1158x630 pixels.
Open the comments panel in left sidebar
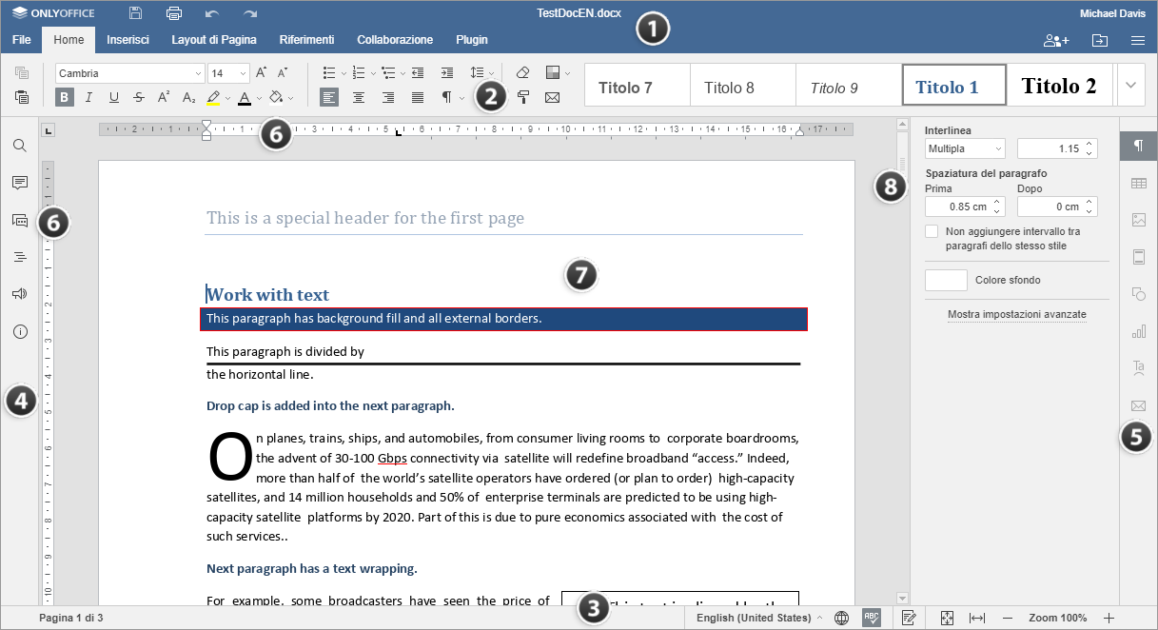[20, 183]
